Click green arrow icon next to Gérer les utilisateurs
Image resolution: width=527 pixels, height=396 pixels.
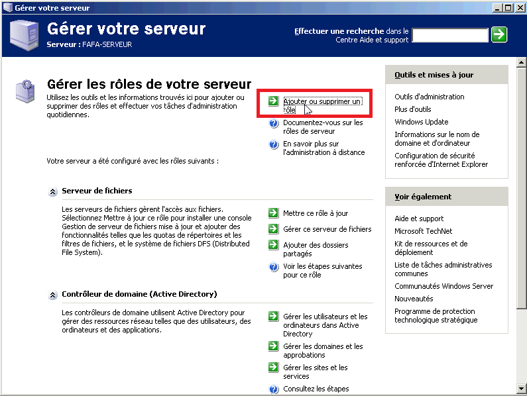coord(274,316)
